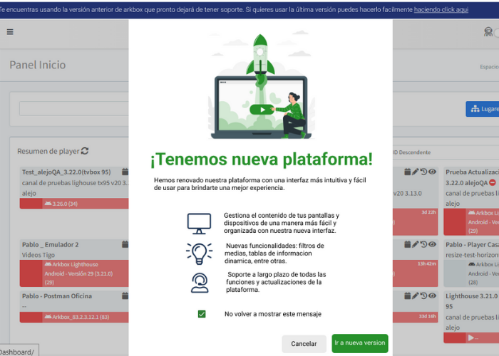Image resolution: width=499 pixels, height=356 pixels.
Task: Click Ir a nueva version button
Action: [x=360, y=343]
